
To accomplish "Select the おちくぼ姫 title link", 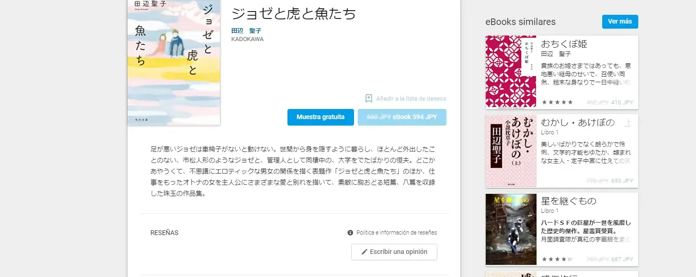I will pyautogui.click(x=564, y=44).
